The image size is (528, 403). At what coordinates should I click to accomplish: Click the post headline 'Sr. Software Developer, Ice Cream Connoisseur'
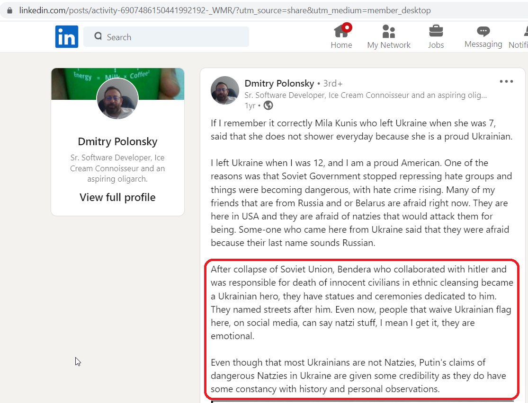pos(366,95)
